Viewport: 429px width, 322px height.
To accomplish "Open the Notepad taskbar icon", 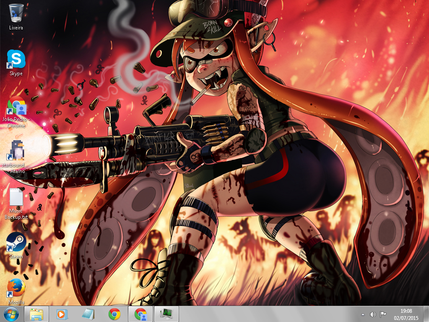I will [88, 314].
